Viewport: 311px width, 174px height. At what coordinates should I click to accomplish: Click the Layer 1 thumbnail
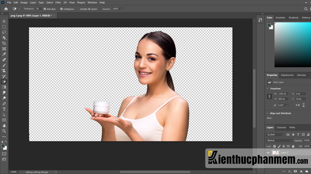tap(275, 153)
